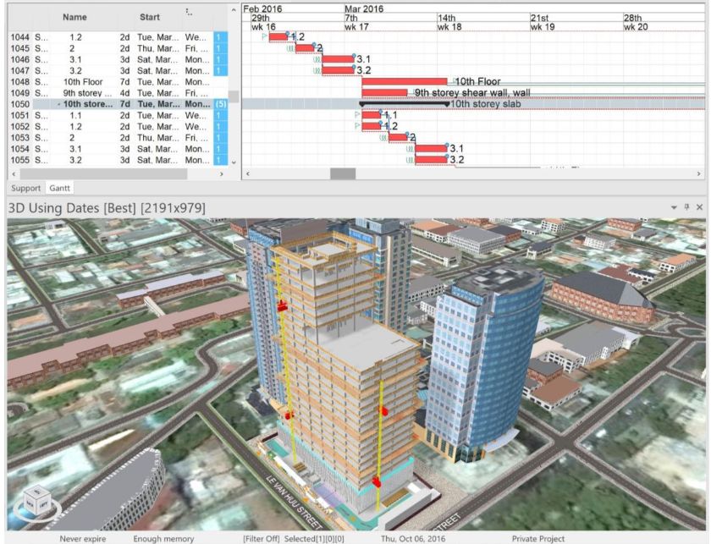
Task: Click the Filter Off status indicator
Action: (256, 538)
